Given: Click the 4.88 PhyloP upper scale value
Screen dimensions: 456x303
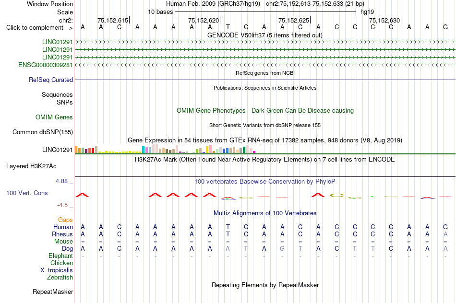Looking at the screenshot, I should 61,181.
